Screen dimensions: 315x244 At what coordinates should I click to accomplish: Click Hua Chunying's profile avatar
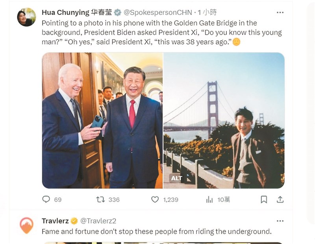(x=26, y=17)
